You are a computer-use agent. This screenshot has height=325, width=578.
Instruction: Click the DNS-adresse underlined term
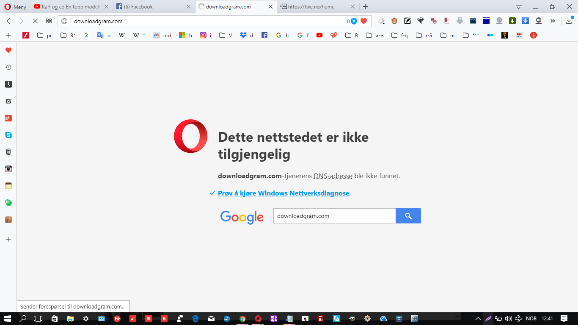tap(333, 176)
